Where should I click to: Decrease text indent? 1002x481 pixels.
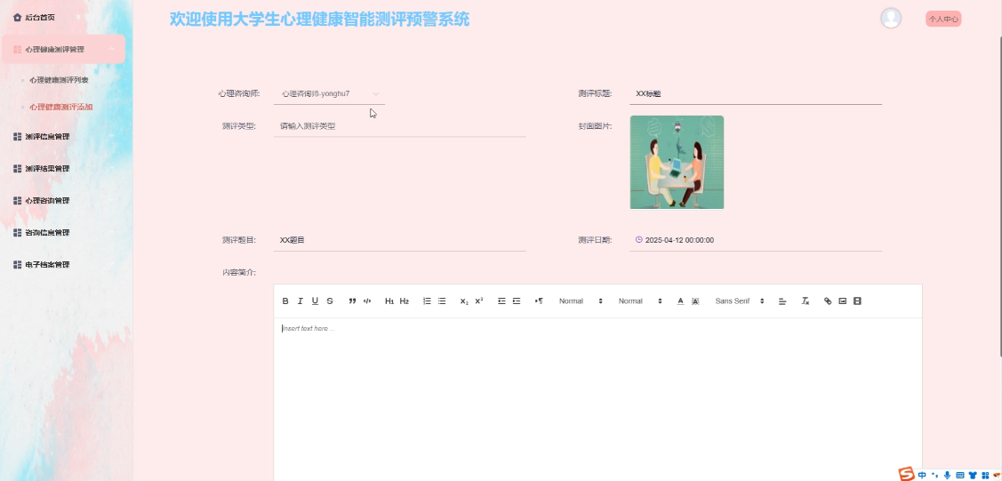click(x=501, y=301)
